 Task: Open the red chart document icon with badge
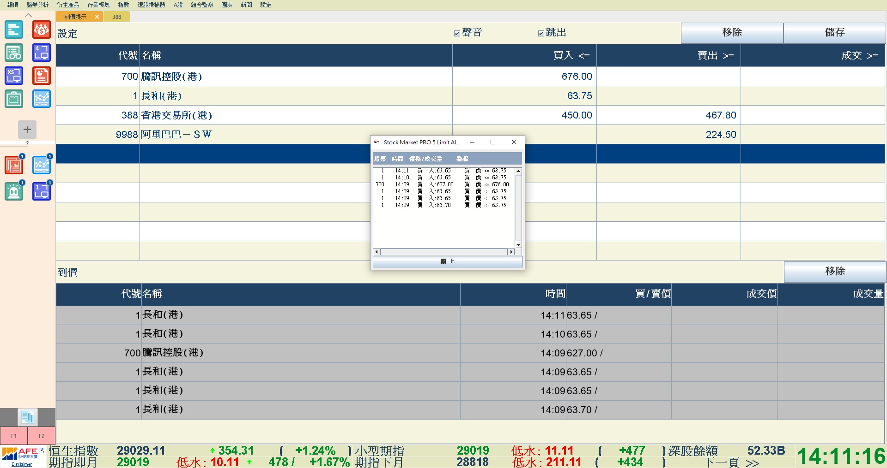14,165
